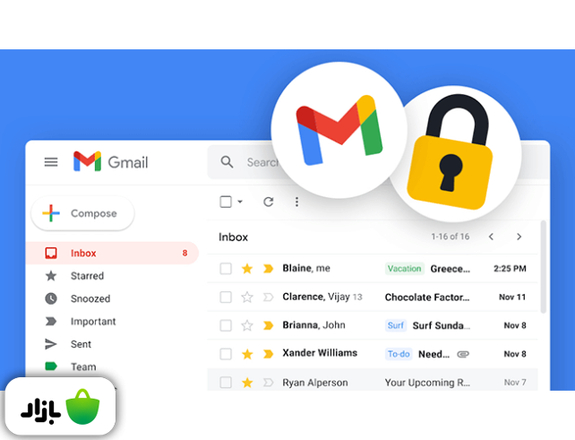Open the hamburger main menu

(51, 162)
